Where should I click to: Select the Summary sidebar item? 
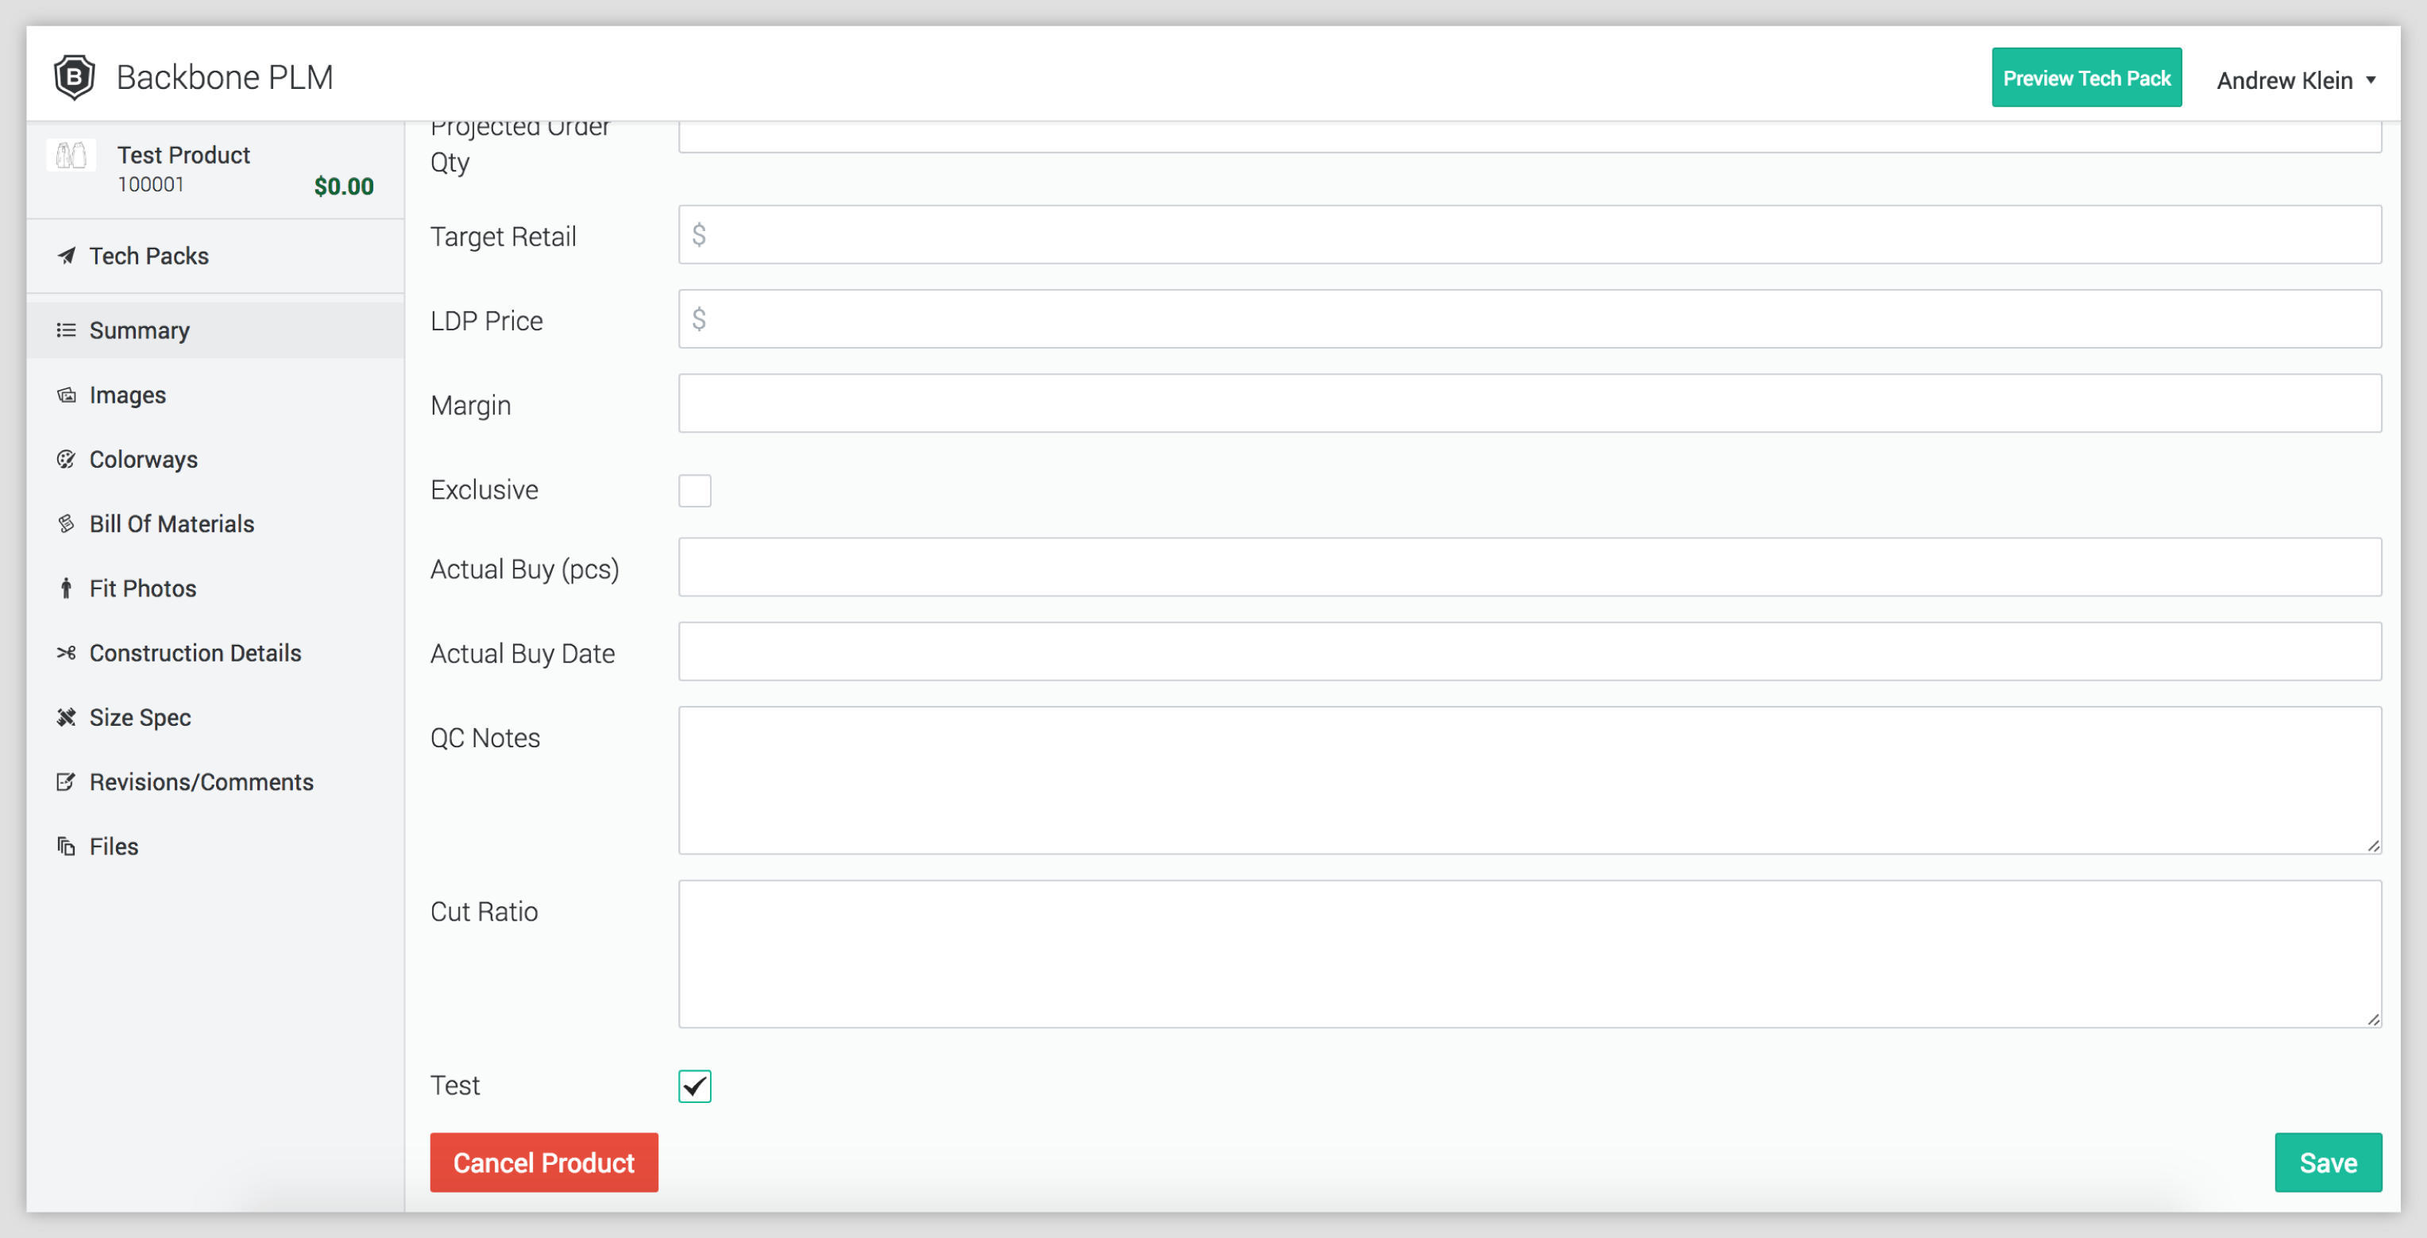pos(140,330)
